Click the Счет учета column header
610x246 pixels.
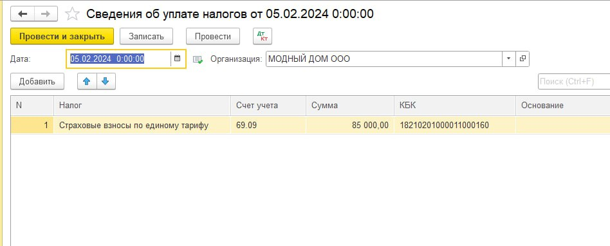tap(268, 106)
